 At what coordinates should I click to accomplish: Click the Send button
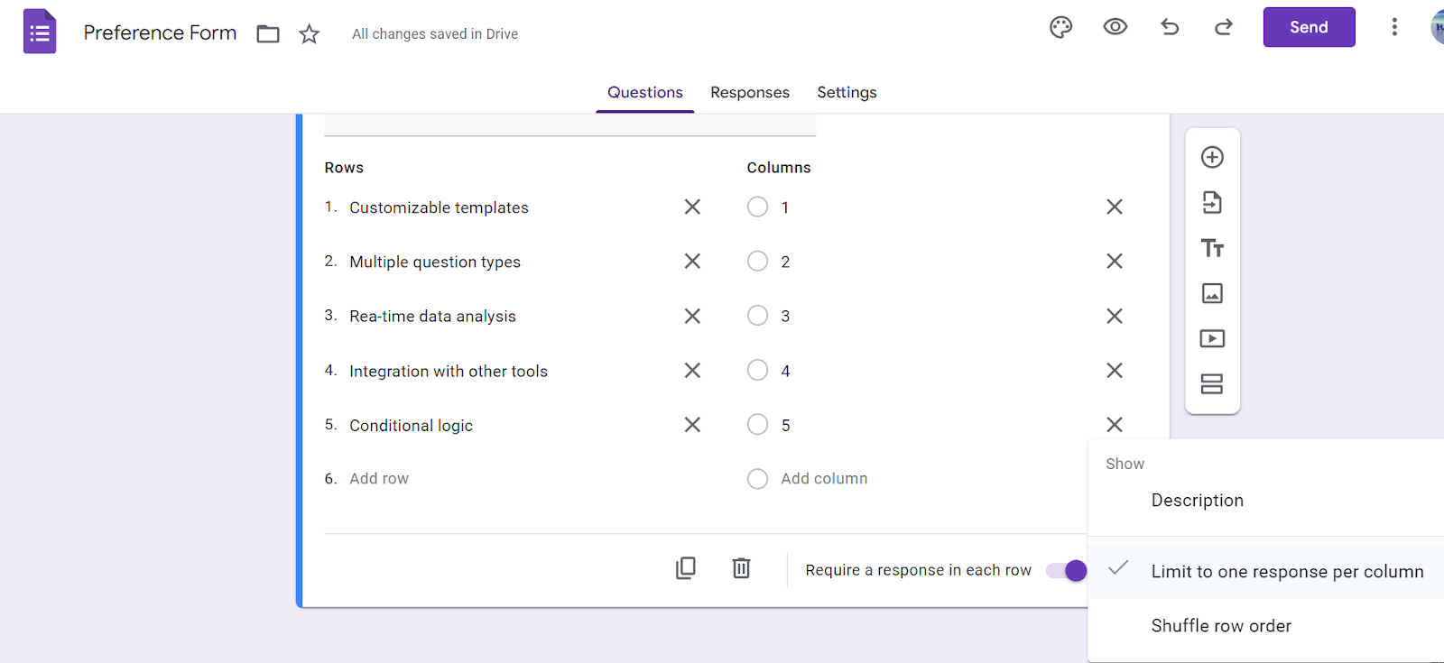point(1309,27)
